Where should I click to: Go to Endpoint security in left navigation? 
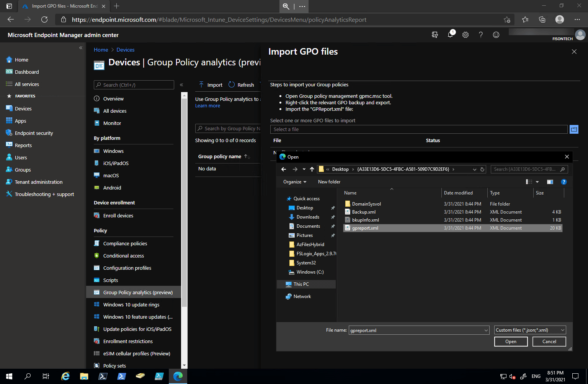coord(34,133)
